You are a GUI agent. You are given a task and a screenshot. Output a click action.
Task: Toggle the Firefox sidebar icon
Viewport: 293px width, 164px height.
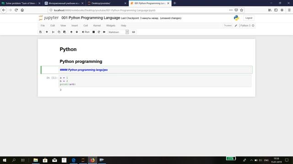[276, 10]
